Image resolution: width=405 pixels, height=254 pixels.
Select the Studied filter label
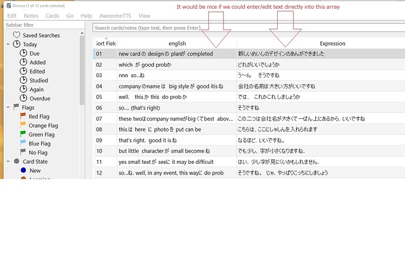pyautogui.click(x=39, y=80)
